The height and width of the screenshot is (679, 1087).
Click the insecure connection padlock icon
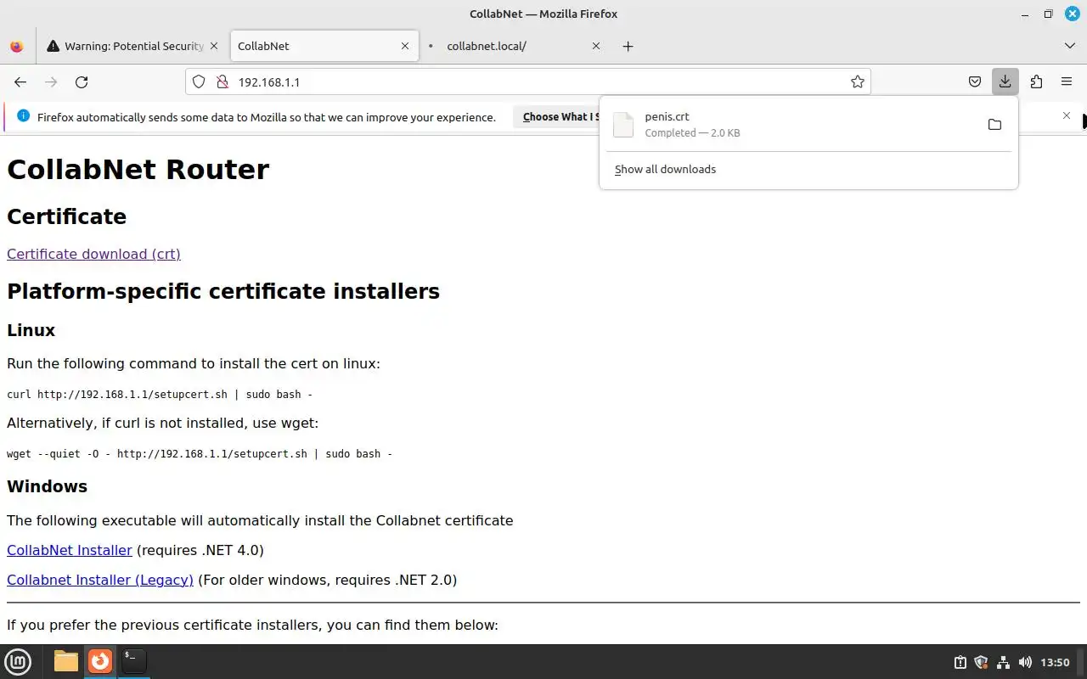[x=222, y=81]
